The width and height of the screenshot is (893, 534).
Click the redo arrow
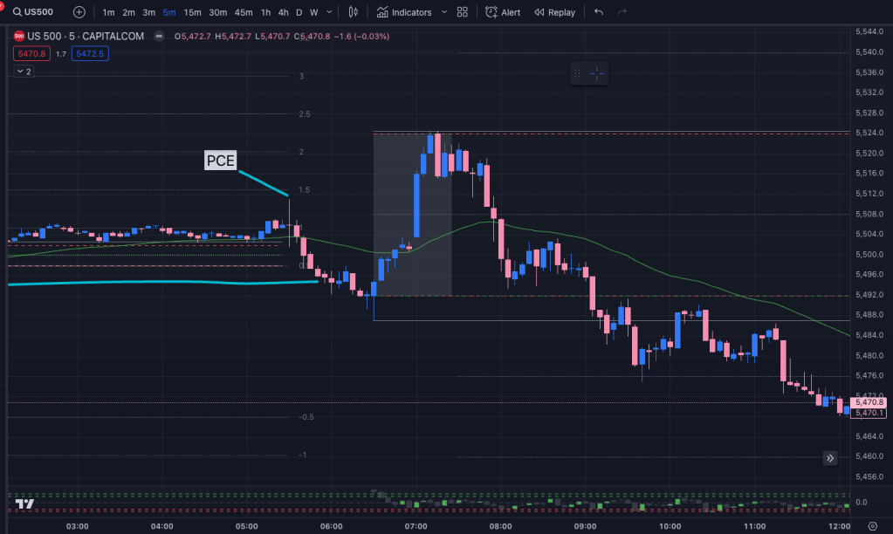[622, 12]
